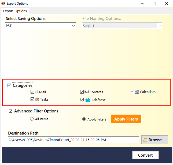Click the Tasks label text
Screen dimensions: 173x165
pyautogui.click(x=44, y=99)
